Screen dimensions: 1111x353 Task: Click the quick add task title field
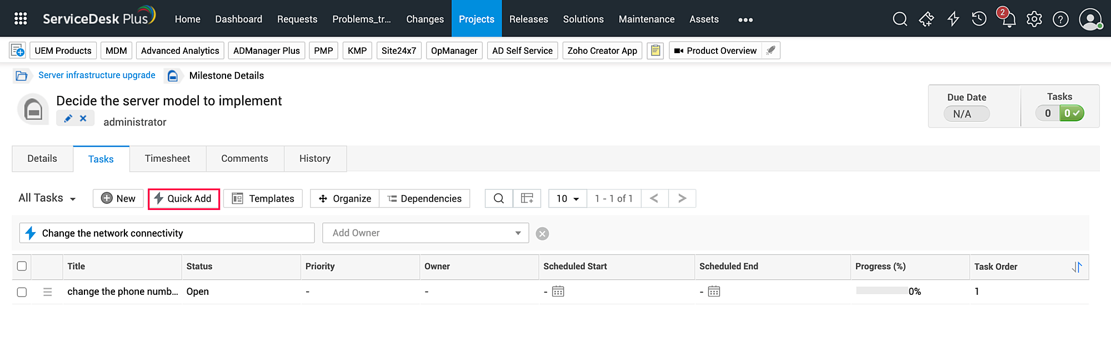(x=175, y=233)
